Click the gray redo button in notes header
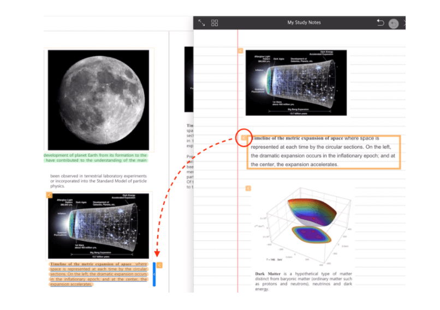This screenshot has height=310, width=440. pyautogui.click(x=394, y=24)
